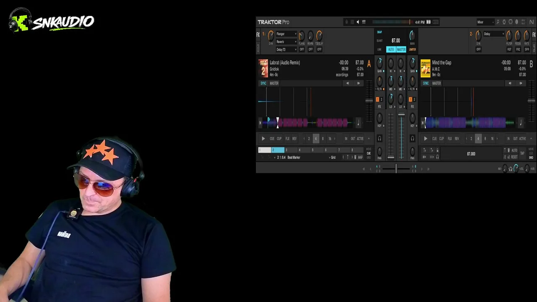Viewport: 537px width, 302px height.
Task: Click the crossfader handle
Action: (x=396, y=169)
